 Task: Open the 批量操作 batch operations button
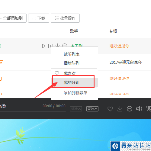coord(65,18)
